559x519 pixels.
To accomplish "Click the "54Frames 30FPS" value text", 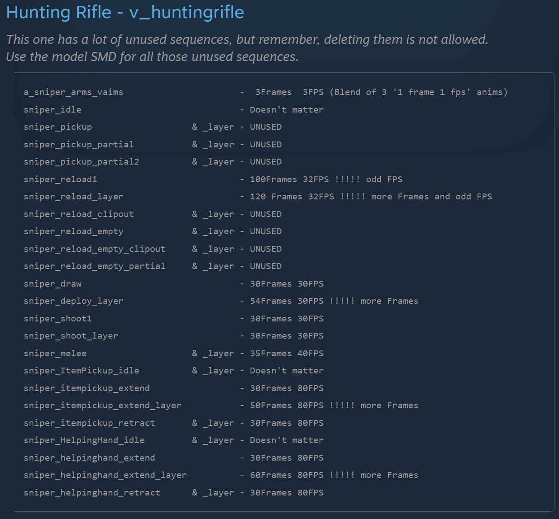I will (287, 301).
